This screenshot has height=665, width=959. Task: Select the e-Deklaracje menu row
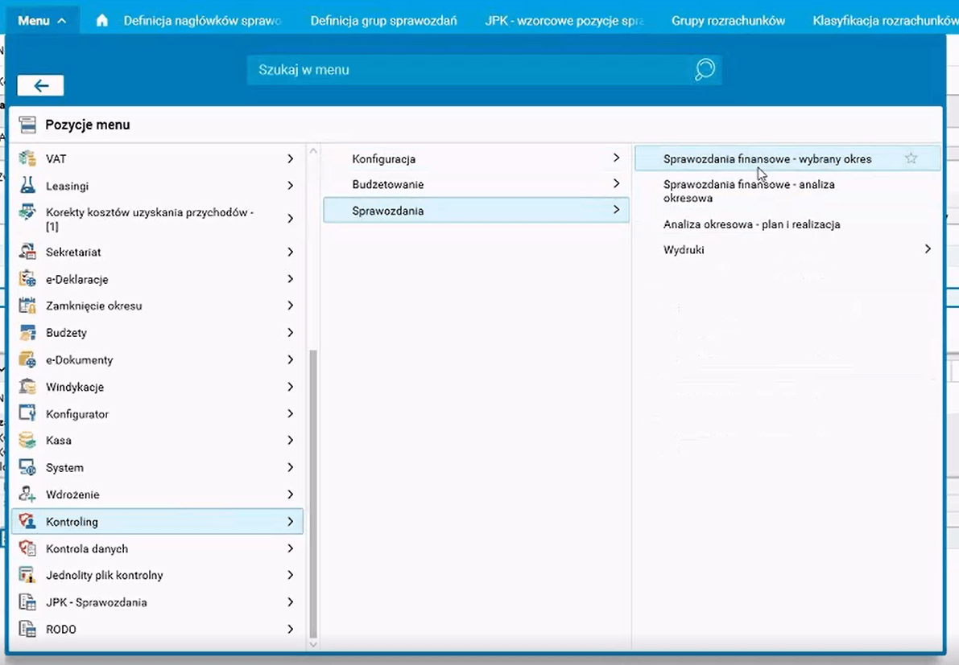pyautogui.click(x=157, y=279)
